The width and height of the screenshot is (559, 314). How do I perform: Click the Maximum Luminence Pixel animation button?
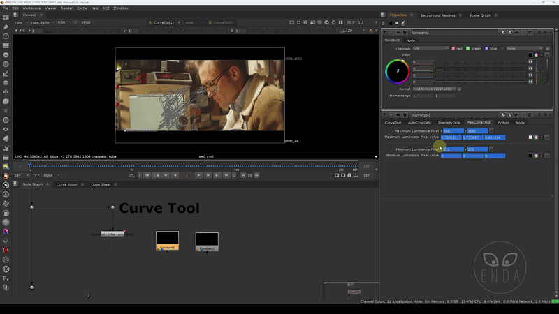tap(492, 131)
